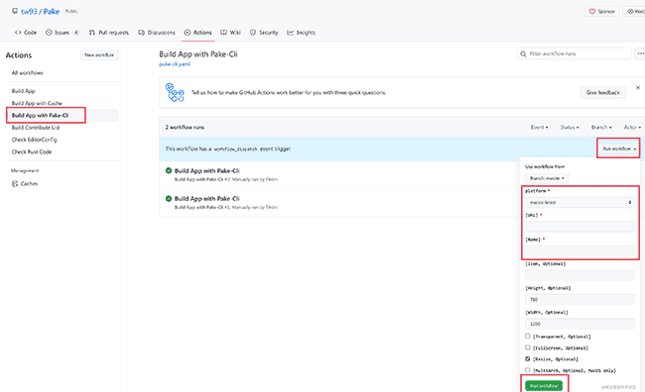This screenshot has width=645, height=392.
Task: Open Build App with Pake-Cli run #1
Action: click(x=207, y=199)
